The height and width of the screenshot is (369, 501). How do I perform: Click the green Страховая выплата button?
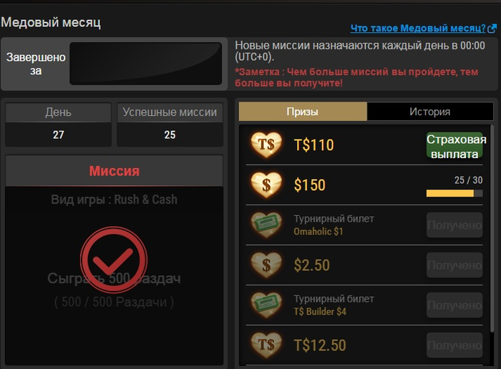[x=454, y=145]
